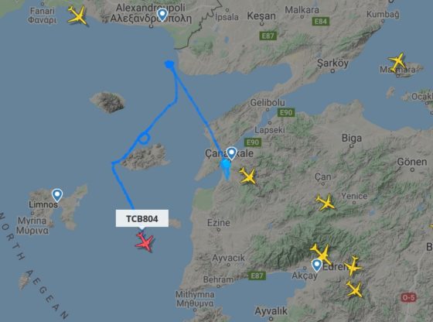Screen dimensions: 433x322
Task: Click the Gelibolu town label
Action: [x=268, y=103]
